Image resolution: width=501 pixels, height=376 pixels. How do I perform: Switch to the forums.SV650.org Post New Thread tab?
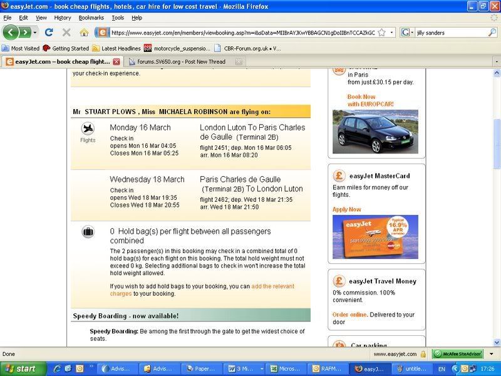click(185, 61)
